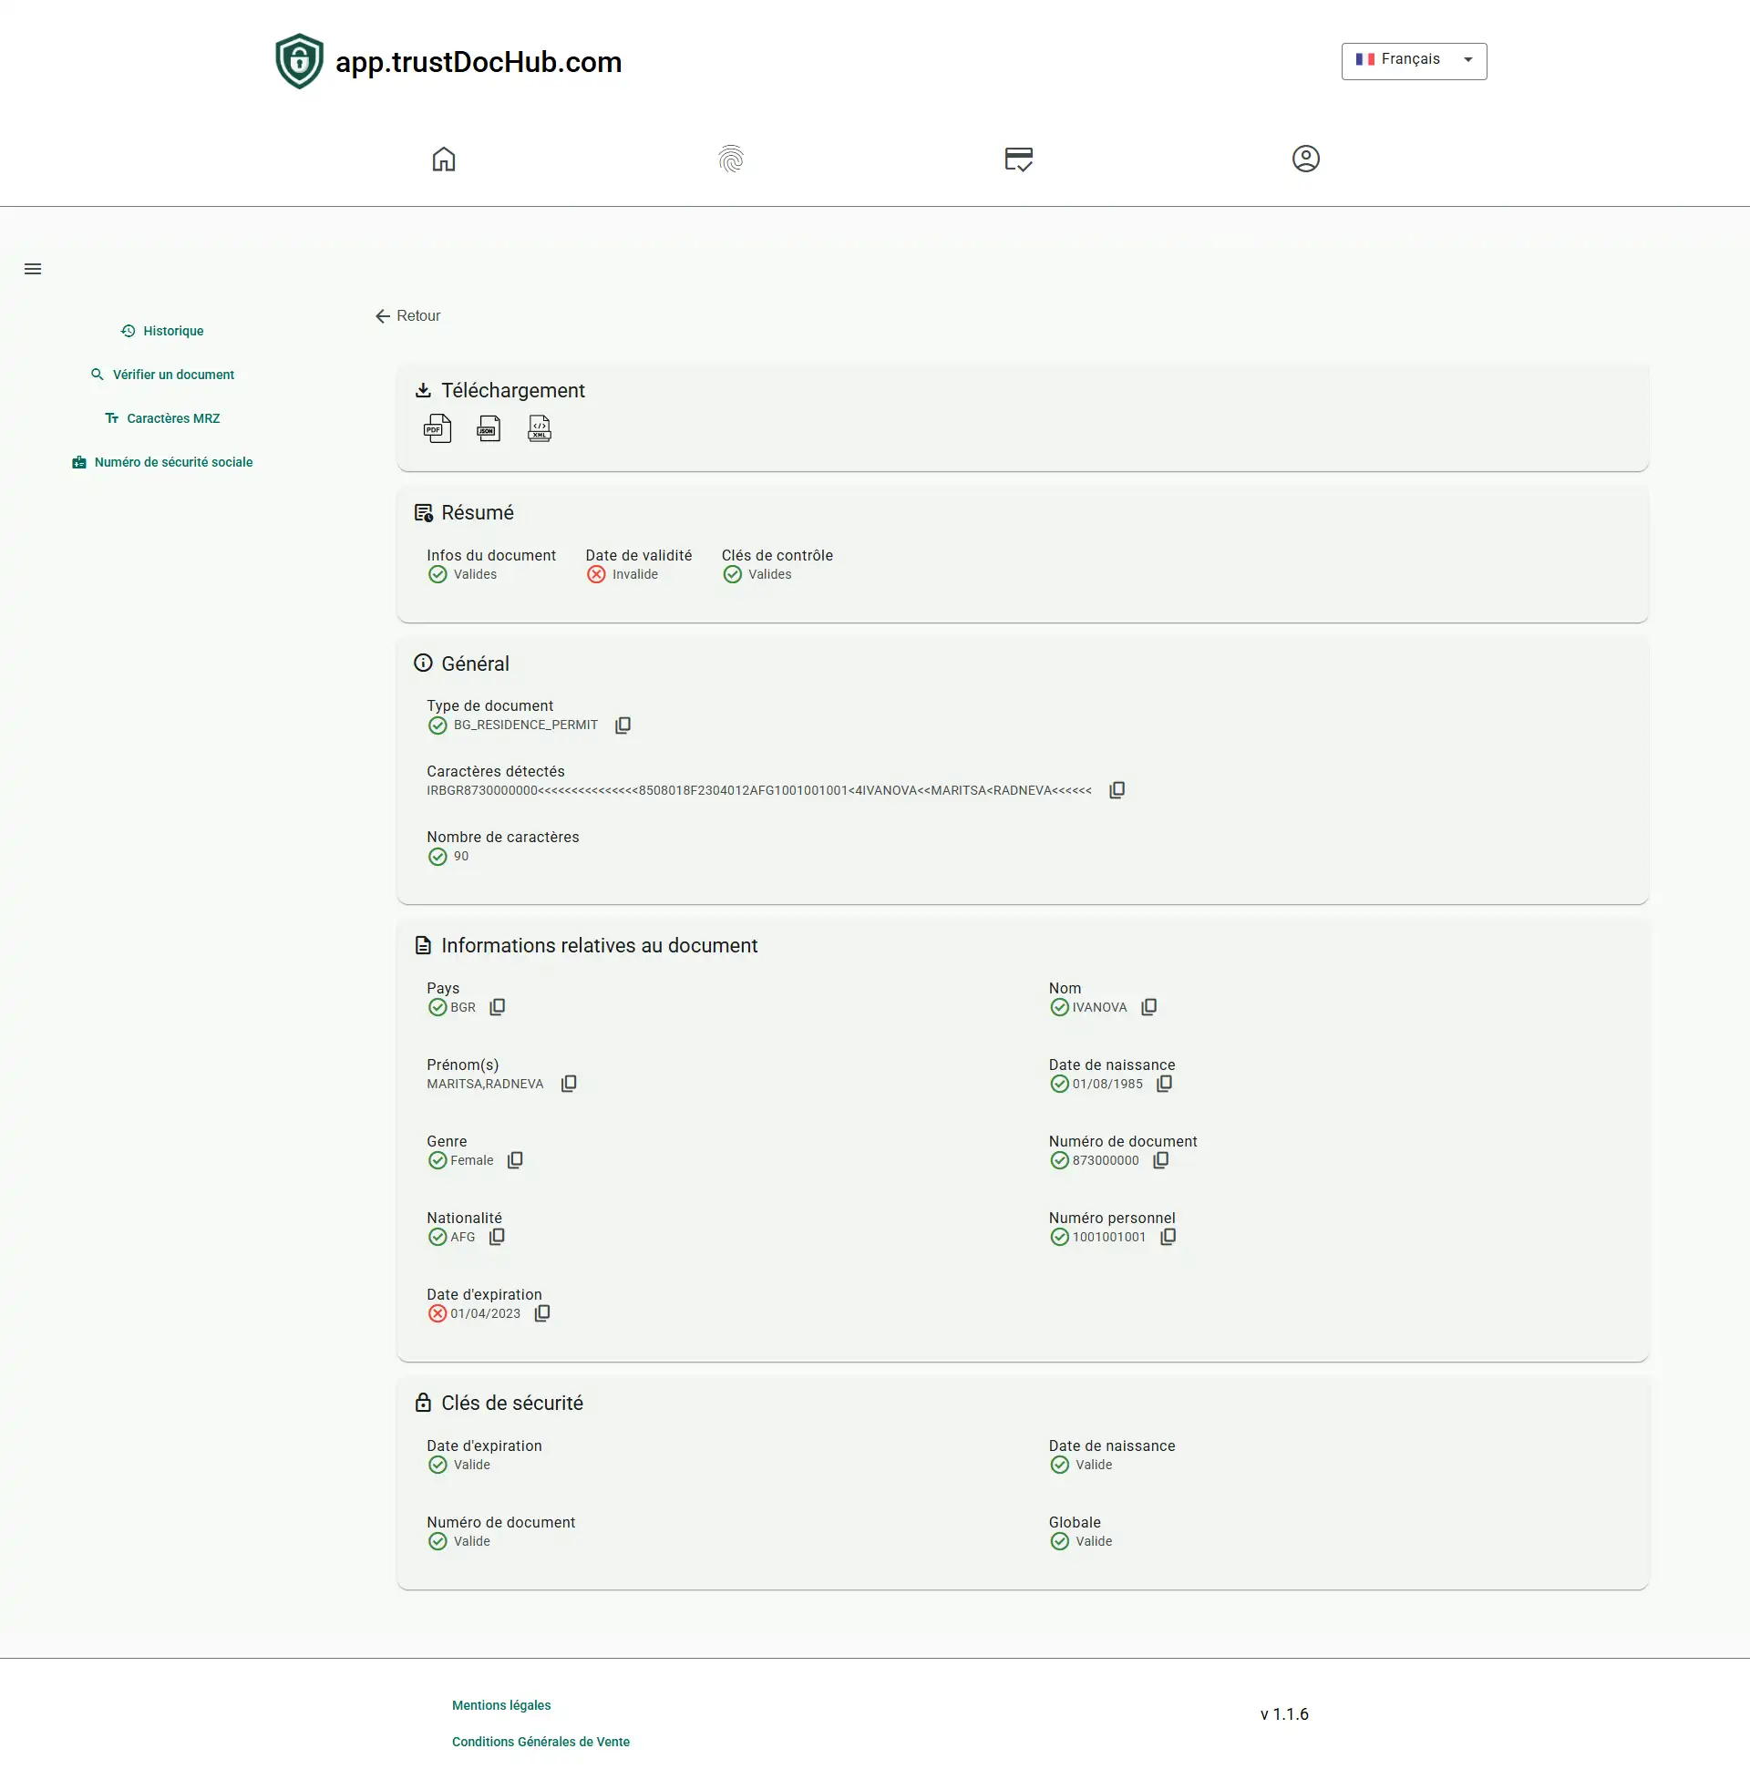Click the Invalide status under Date de validité

point(635,574)
